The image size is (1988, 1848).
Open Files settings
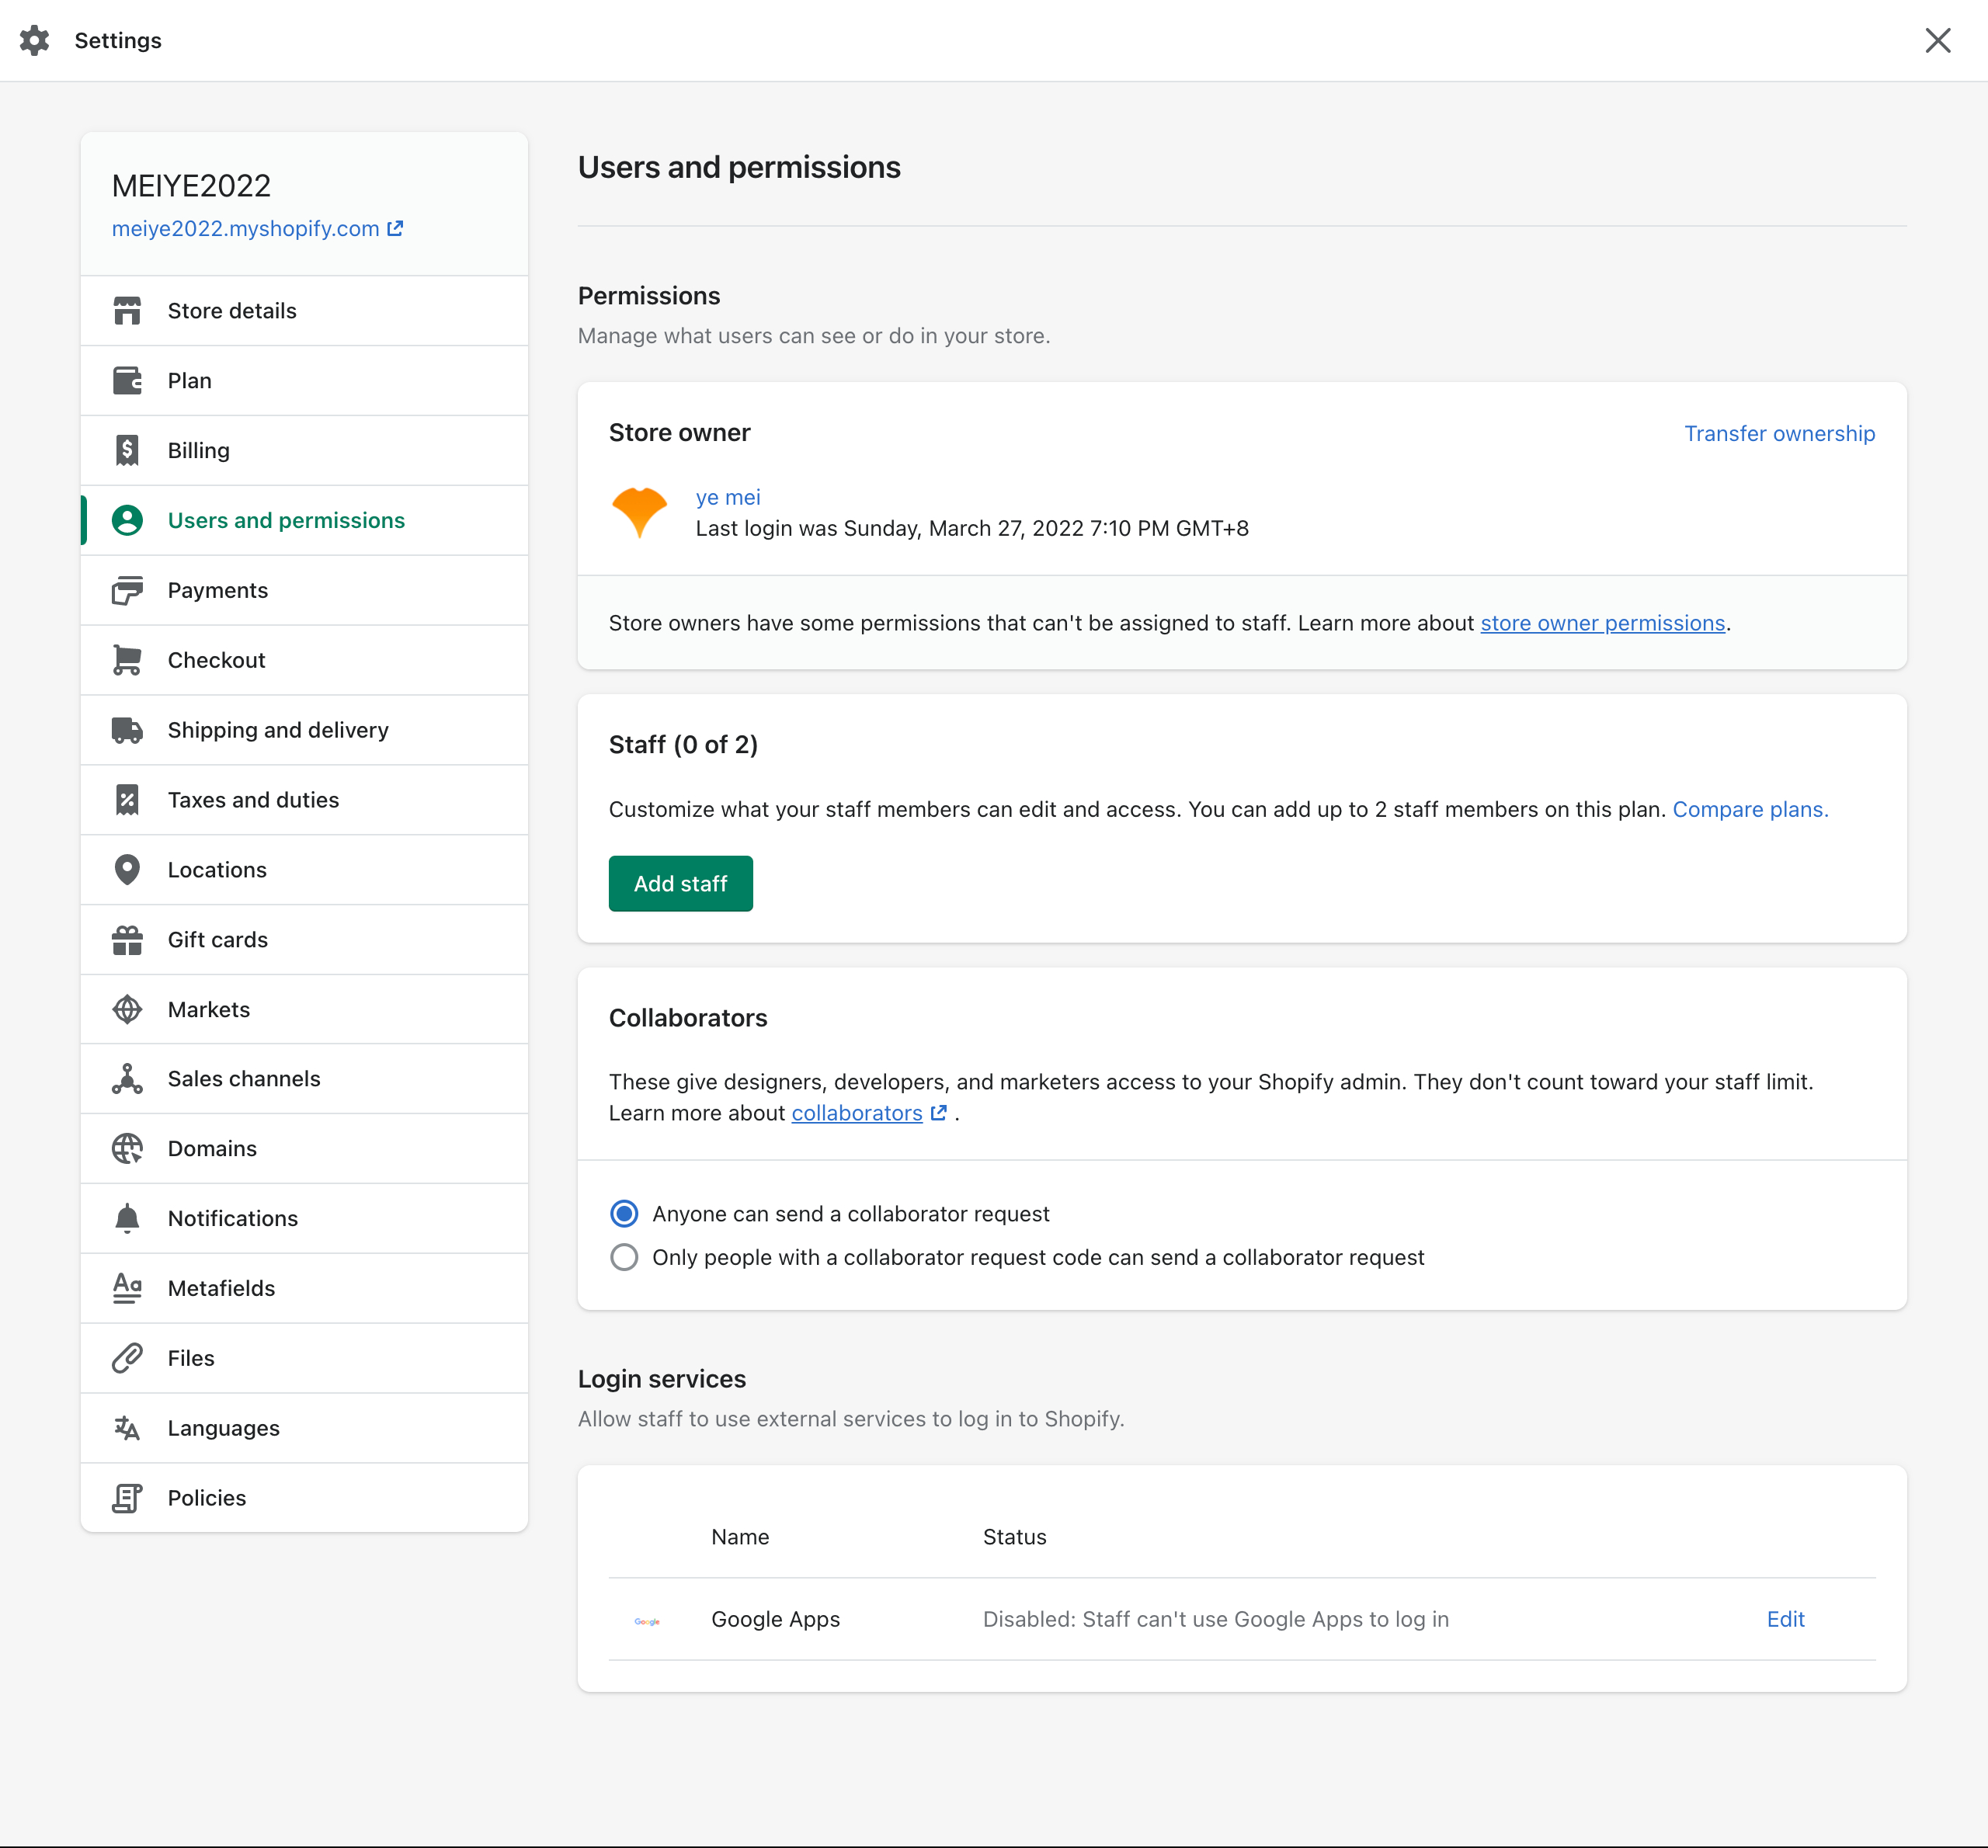click(x=304, y=1358)
